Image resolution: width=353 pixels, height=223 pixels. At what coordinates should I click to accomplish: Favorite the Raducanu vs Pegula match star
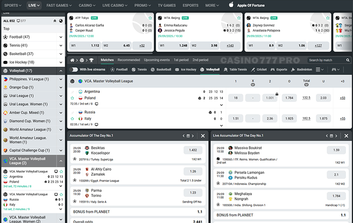click(239, 18)
